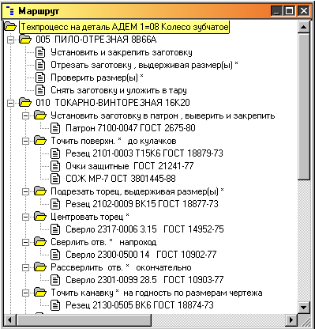
Task: Click the horizontal scrollbar right arrow
Action: (292, 320)
